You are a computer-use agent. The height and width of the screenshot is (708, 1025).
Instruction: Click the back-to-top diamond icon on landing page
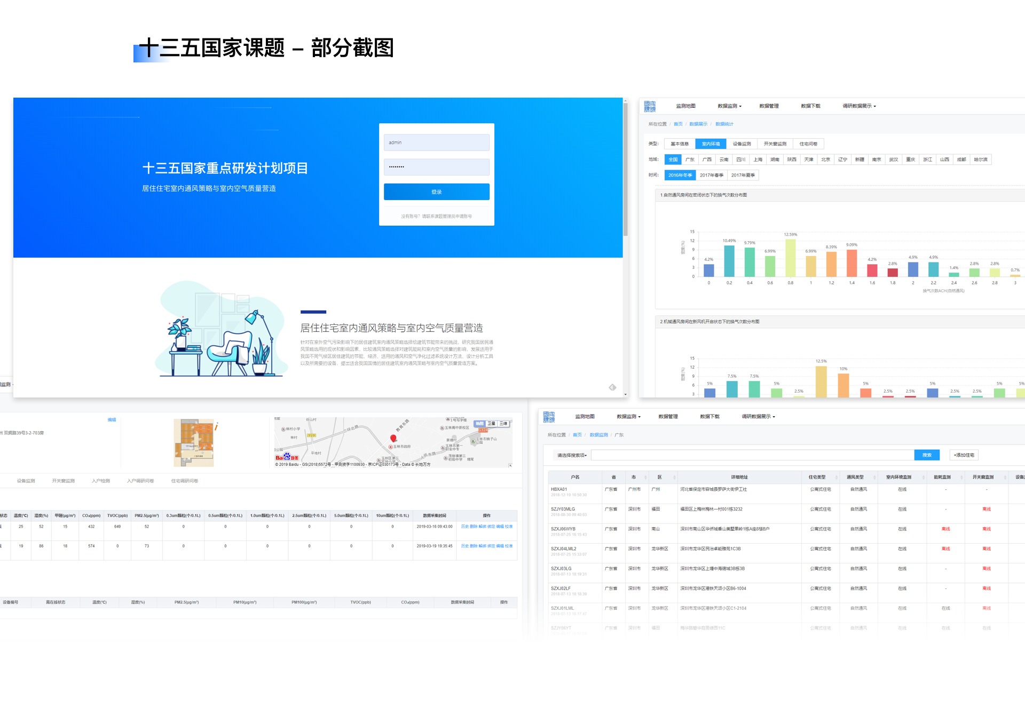[612, 387]
